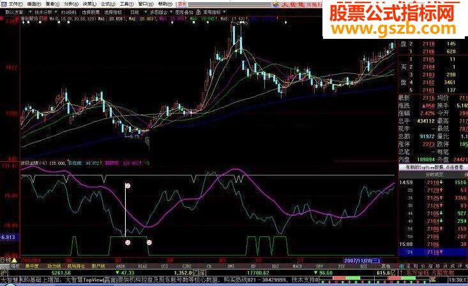The width and height of the screenshot is (468, 286).
Task: Click the 有新的TopView数据 notification link
Action: (434, 168)
